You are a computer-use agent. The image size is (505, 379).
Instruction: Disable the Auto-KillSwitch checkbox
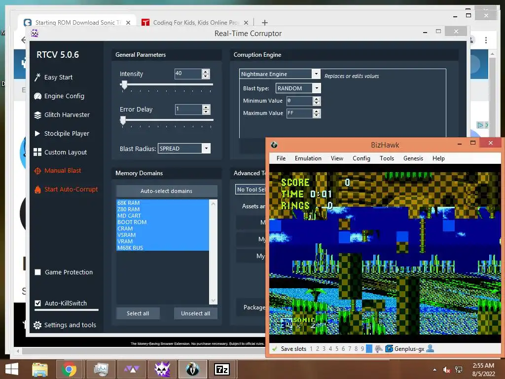(x=37, y=303)
